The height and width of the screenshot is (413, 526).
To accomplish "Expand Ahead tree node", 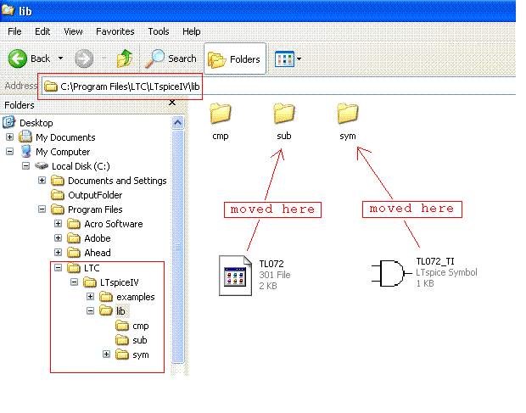I will point(58,253).
